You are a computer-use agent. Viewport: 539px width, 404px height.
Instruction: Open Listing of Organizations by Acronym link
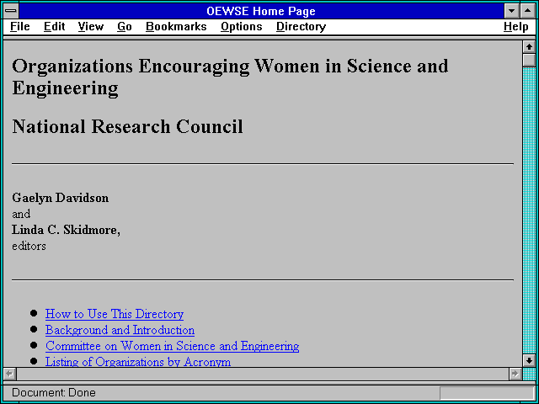pyautogui.click(x=138, y=362)
